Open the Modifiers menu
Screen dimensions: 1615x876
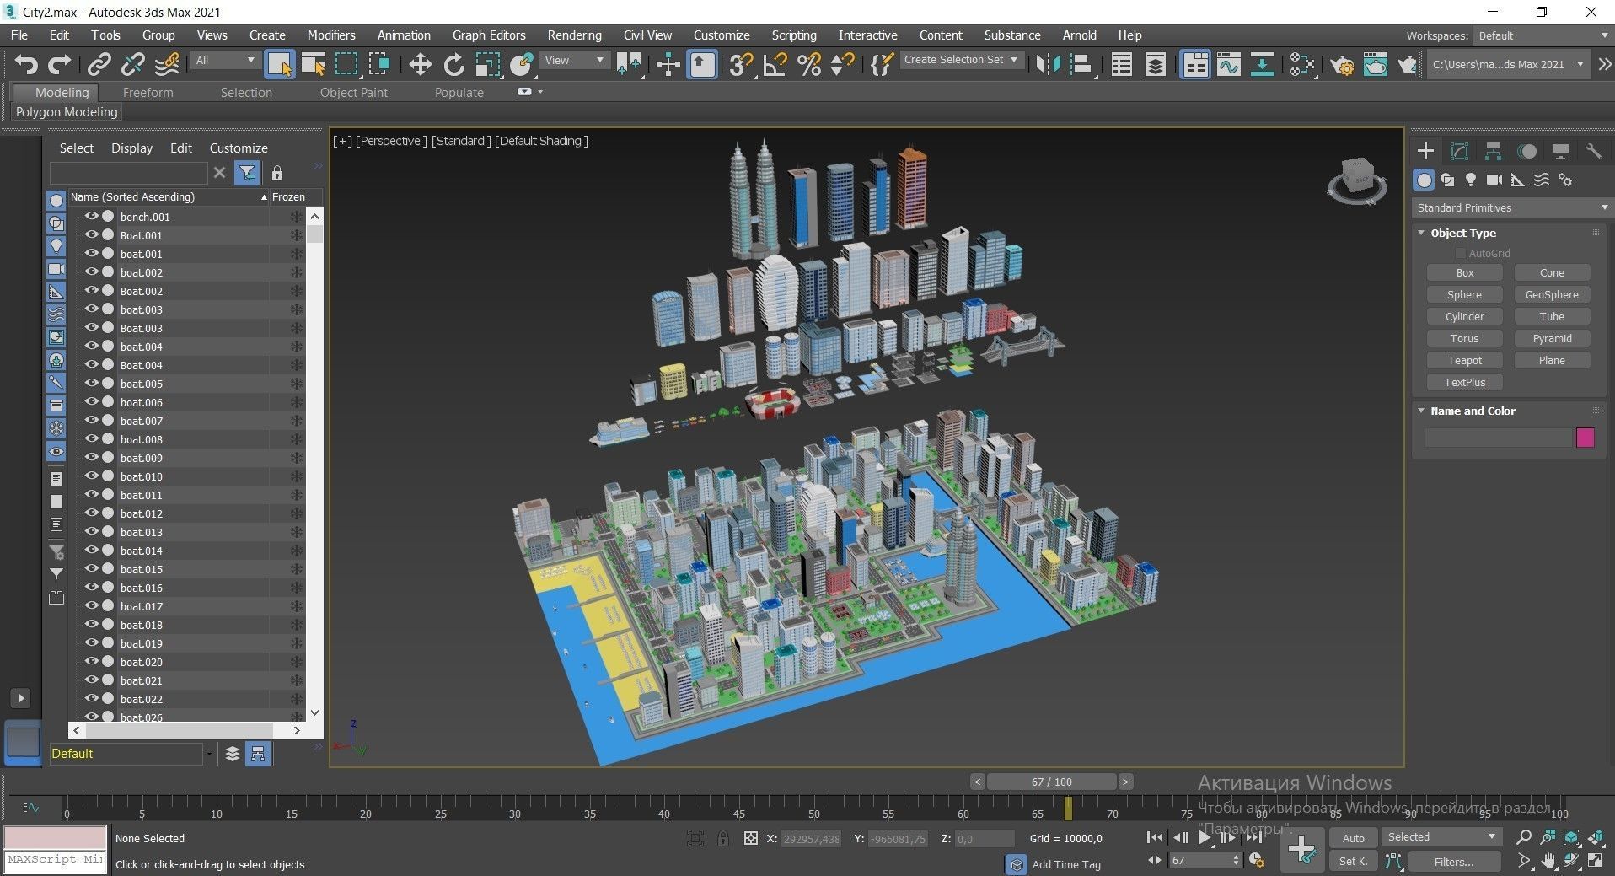point(331,35)
